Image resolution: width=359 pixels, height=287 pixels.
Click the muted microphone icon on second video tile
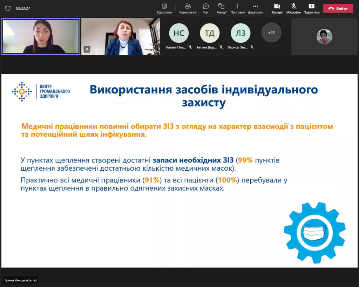(x=87, y=49)
